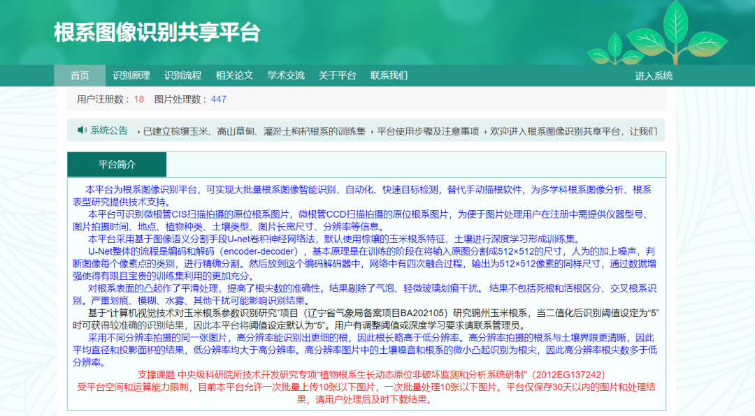Click the speaker icon beside 系统公告

(x=82, y=131)
